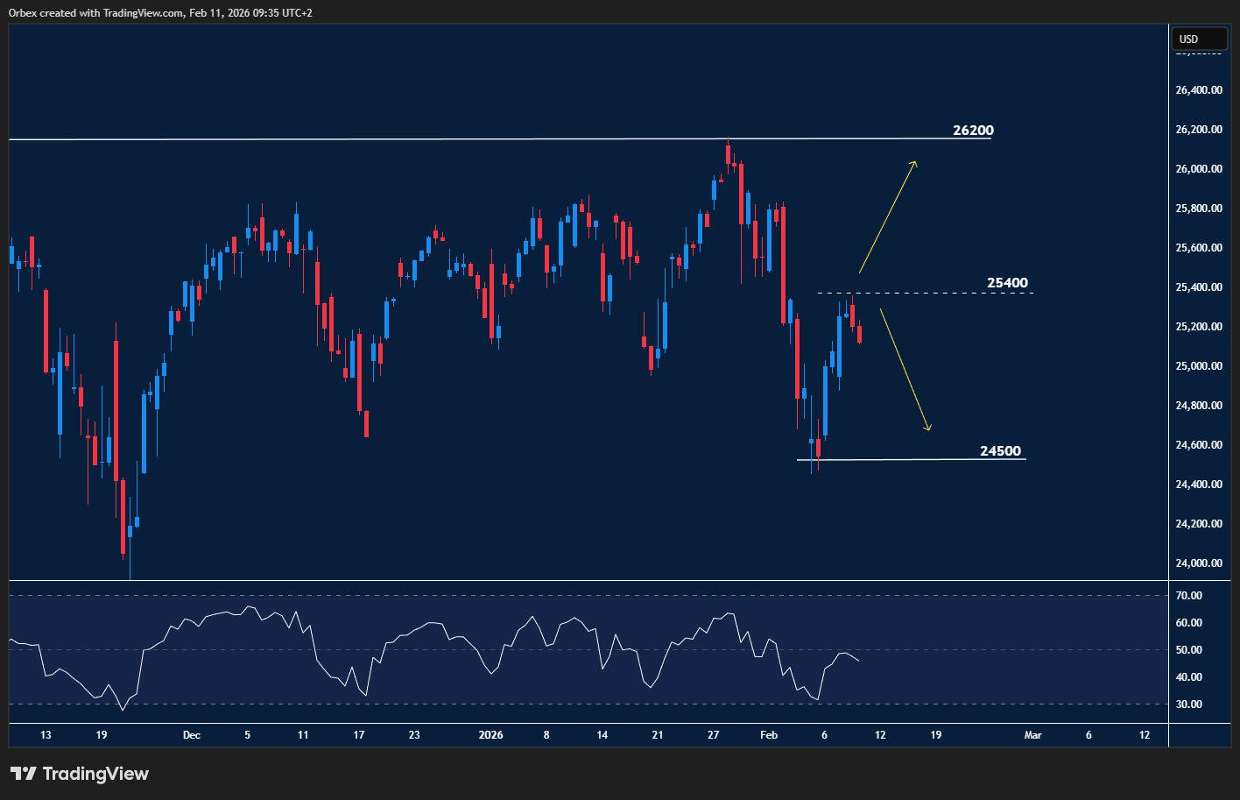Viewport: 1240px width, 800px height.
Task: Toggle the 25400 dashed resistance line
Action: point(919,292)
